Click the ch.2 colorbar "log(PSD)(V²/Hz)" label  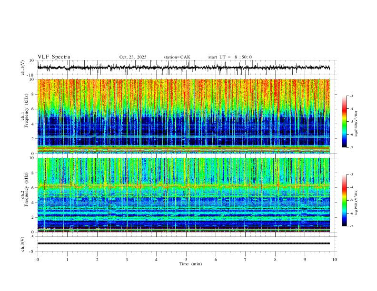[357, 203]
